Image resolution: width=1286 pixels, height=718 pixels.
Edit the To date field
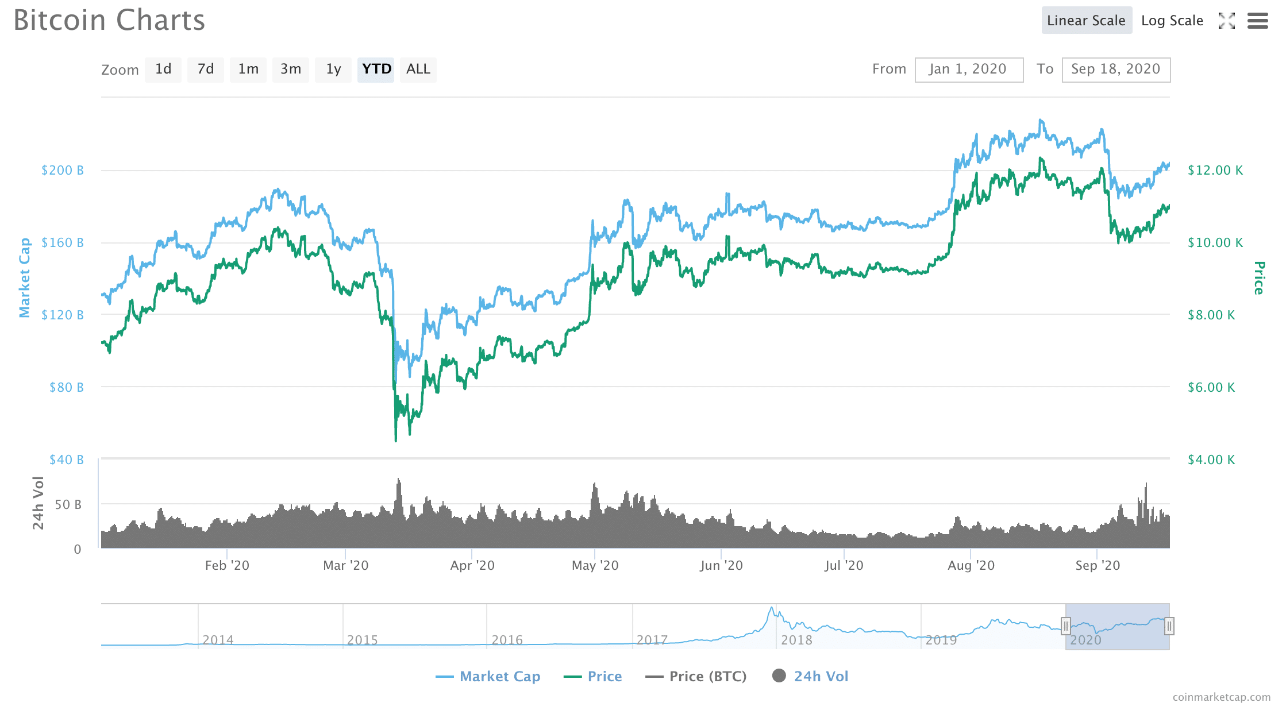click(x=1115, y=70)
